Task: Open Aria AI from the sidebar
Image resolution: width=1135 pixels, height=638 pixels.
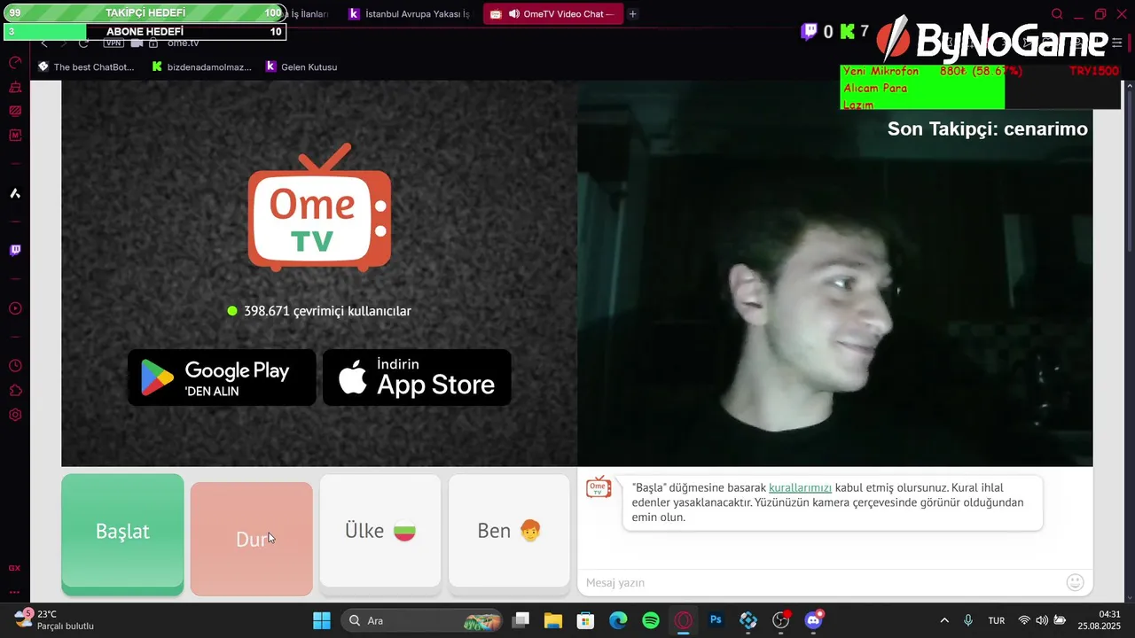Action: click(15, 193)
